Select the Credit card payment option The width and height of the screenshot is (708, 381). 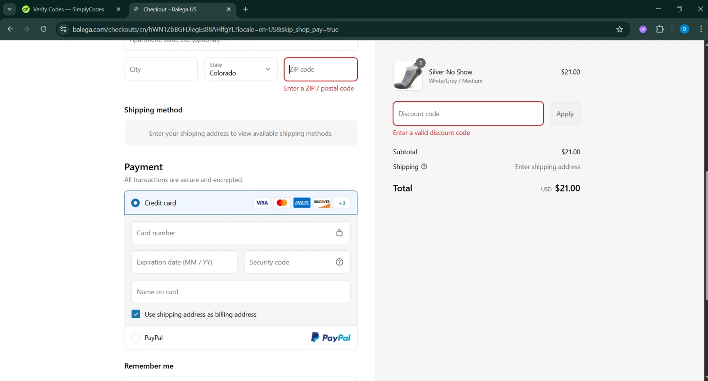(x=135, y=203)
